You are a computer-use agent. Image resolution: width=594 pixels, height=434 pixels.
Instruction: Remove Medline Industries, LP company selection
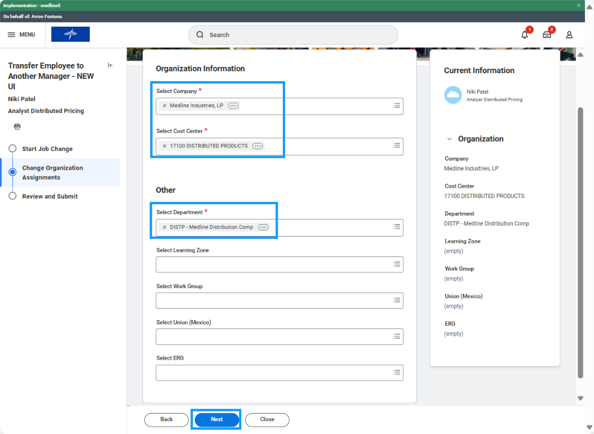[x=165, y=106]
